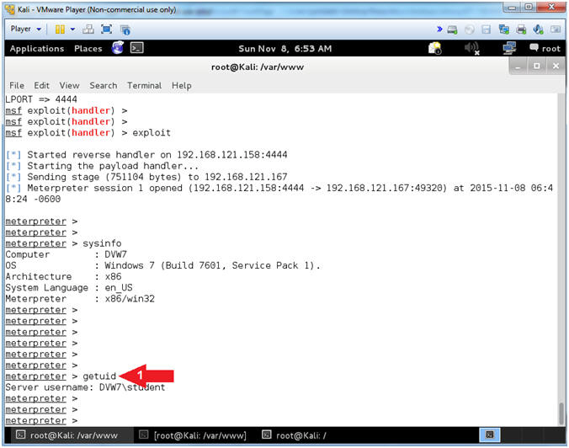Click the 'Starting the payload handler...' line

(103, 166)
